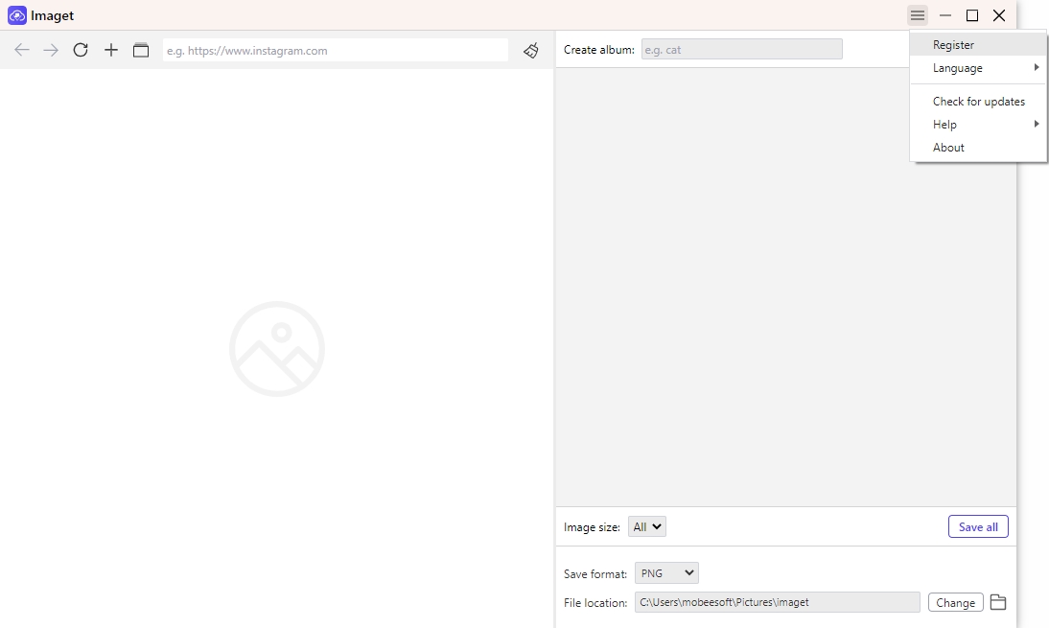Click the Create album text field

[741, 50]
